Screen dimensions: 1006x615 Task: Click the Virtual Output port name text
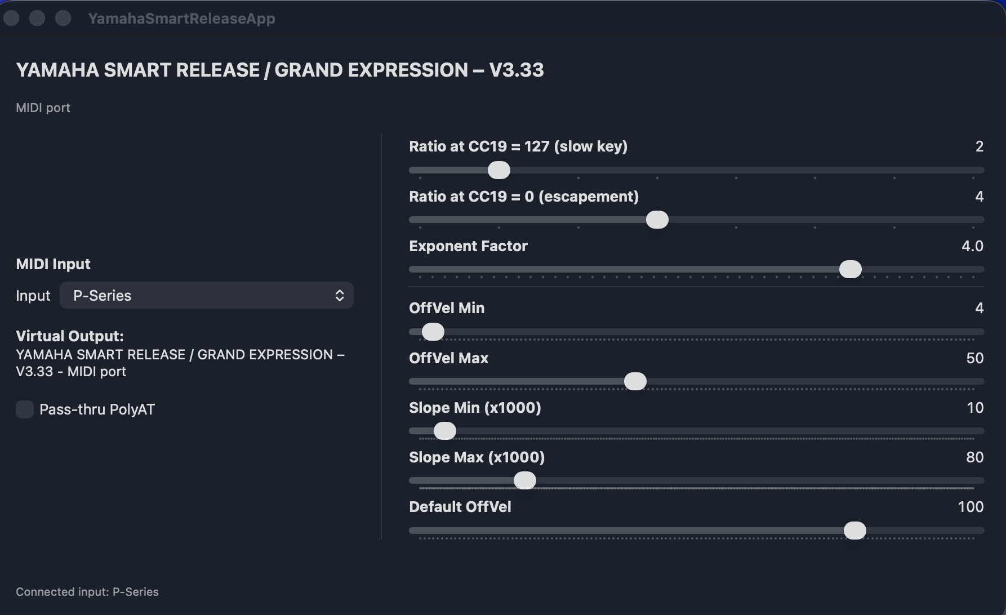[180, 363]
